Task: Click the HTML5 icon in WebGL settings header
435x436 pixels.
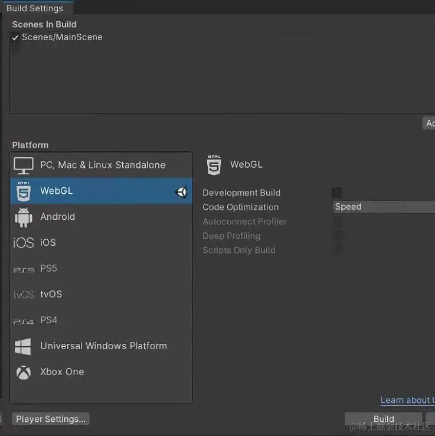Action: pos(214,165)
